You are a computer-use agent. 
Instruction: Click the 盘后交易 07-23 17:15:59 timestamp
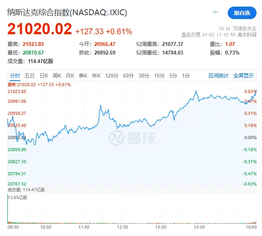click(x=219, y=35)
